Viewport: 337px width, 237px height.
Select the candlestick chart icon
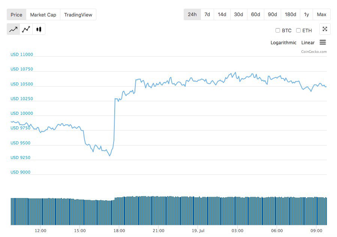(x=39, y=29)
